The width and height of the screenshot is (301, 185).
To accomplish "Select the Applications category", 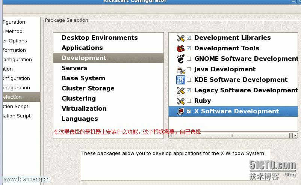I will [x=109, y=48].
